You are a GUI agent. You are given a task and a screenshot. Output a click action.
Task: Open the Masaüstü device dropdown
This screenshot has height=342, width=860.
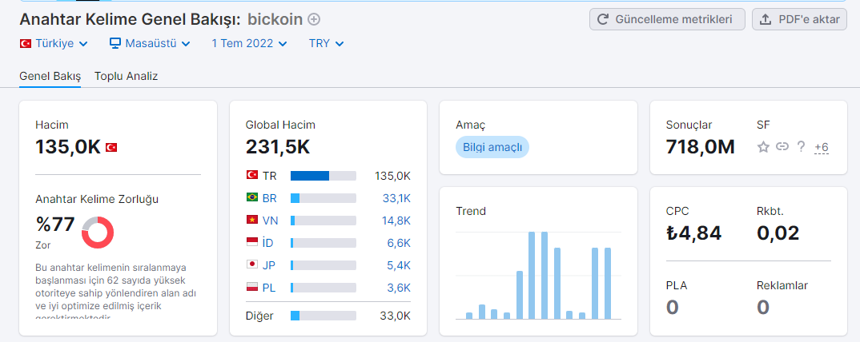150,43
